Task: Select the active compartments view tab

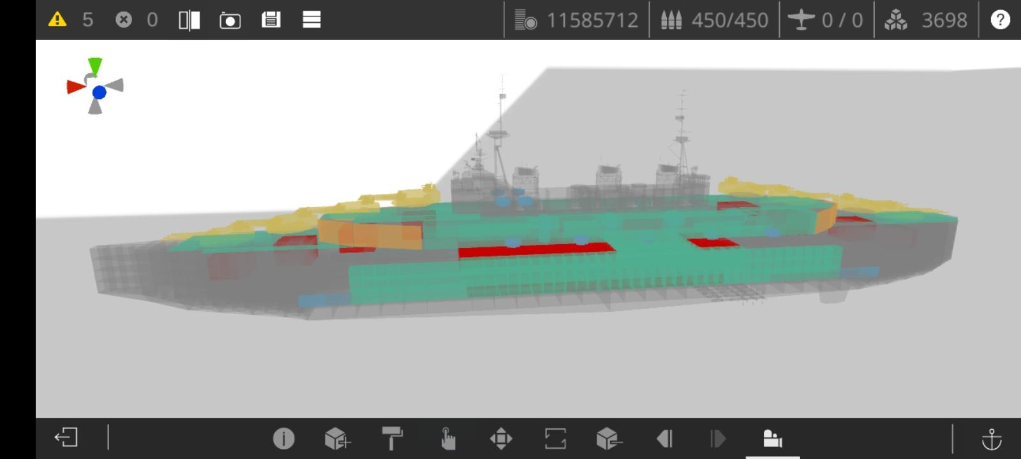Action: [x=773, y=439]
